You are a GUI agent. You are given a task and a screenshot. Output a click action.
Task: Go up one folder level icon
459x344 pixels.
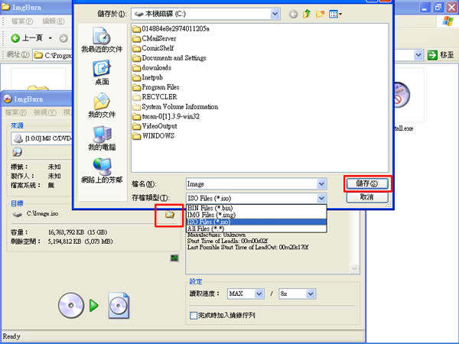[307, 14]
